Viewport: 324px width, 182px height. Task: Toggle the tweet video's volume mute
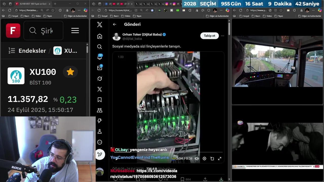pos(197,158)
